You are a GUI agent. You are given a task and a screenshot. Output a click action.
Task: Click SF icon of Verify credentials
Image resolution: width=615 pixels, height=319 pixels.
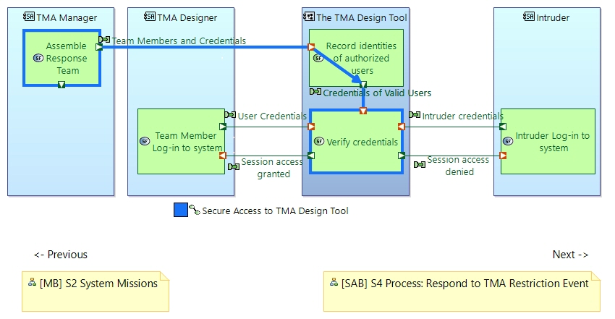click(x=319, y=141)
